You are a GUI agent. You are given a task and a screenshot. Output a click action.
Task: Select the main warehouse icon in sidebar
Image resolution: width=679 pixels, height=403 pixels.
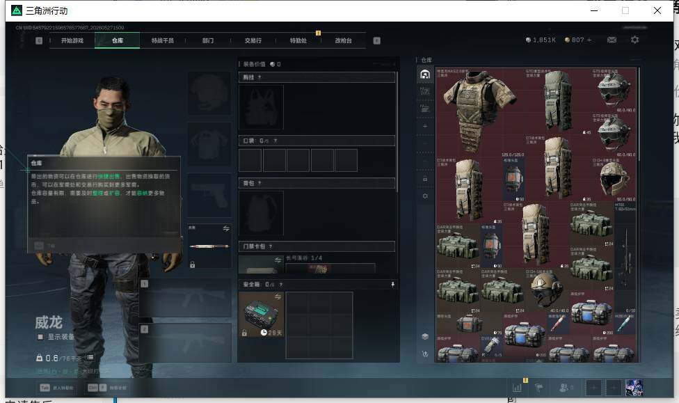[425, 74]
